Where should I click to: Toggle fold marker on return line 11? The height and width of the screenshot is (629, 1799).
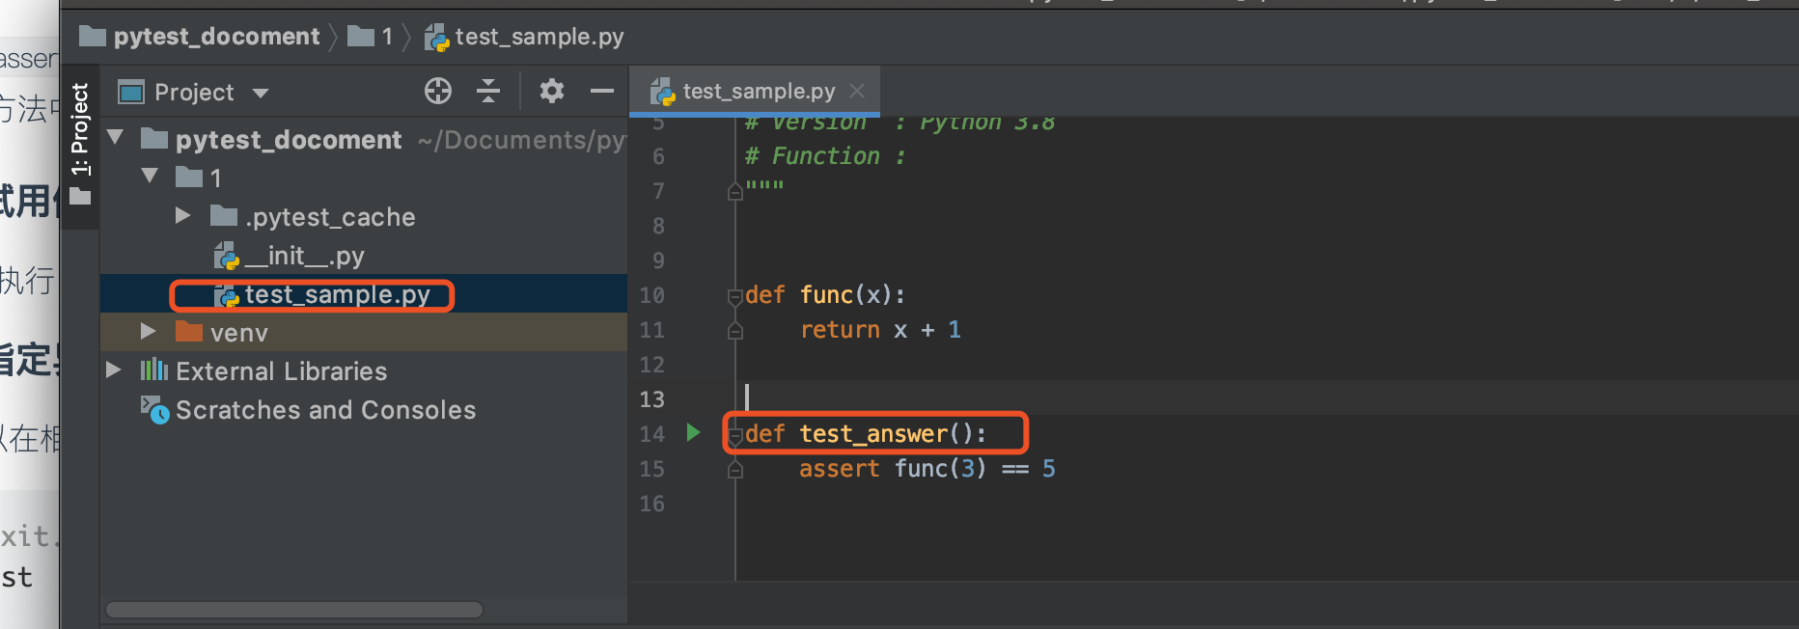[734, 331]
